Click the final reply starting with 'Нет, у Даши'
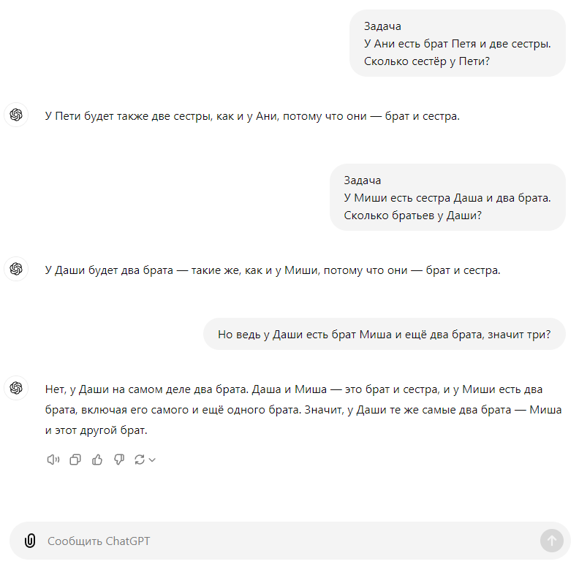The height and width of the screenshot is (564, 579). (x=303, y=410)
